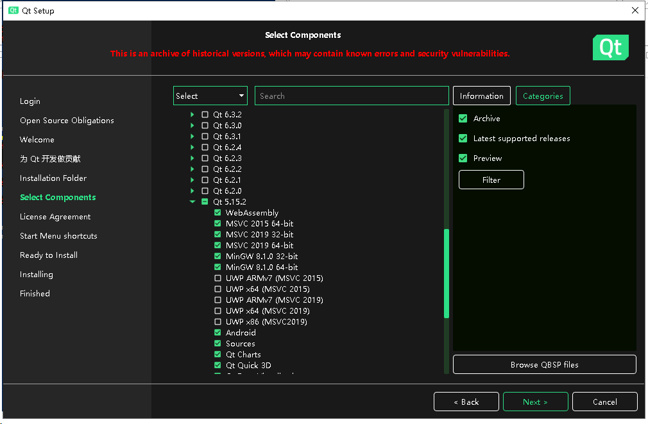
Task: Go back with the Back button
Action: (x=466, y=402)
